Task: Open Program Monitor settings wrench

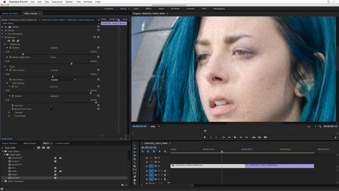Action: (x=320, y=126)
